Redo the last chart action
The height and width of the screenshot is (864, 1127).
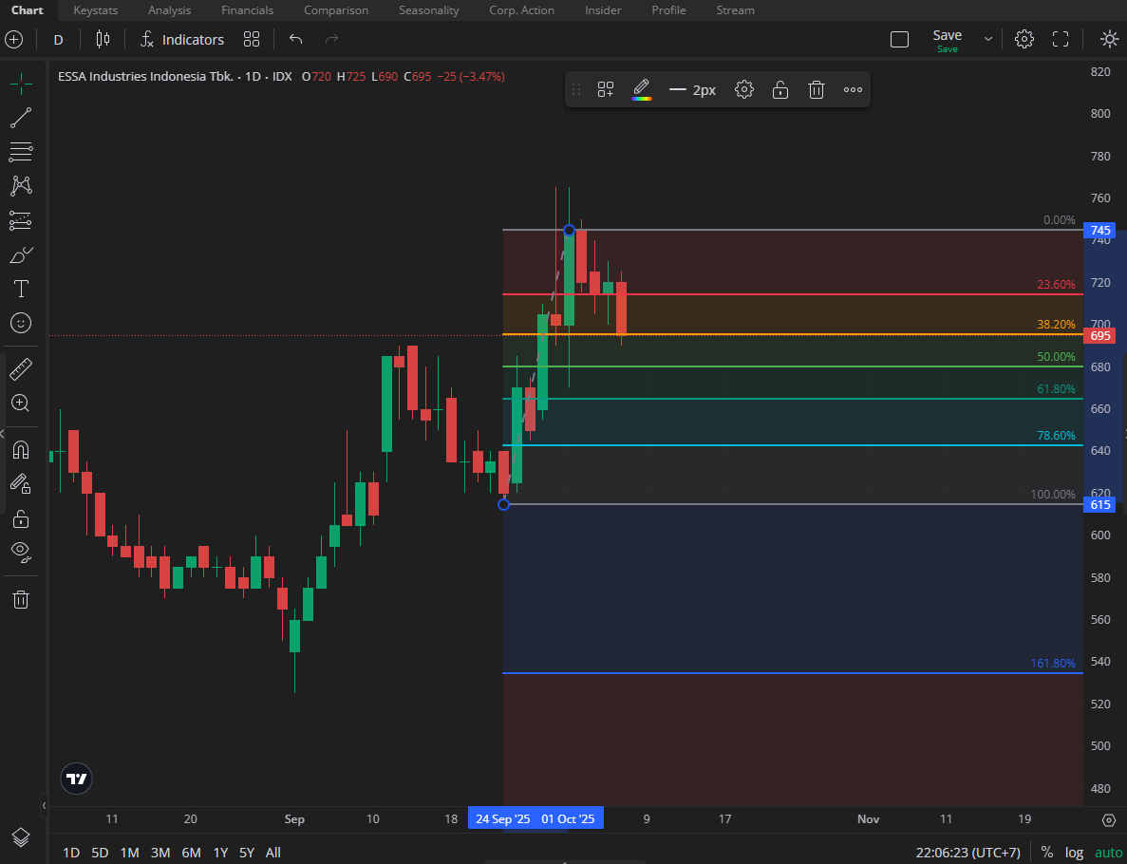click(331, 40)
